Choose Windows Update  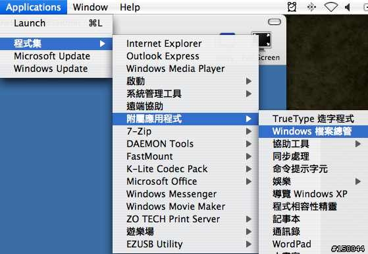(x=57, y=69)
